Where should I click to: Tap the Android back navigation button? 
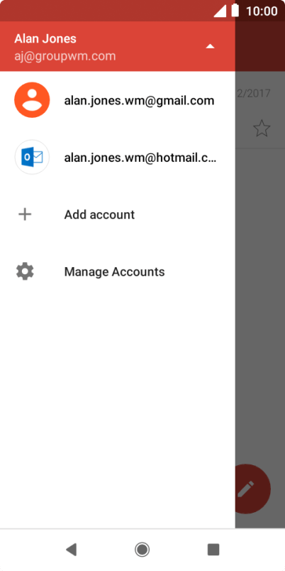[71, 549]
